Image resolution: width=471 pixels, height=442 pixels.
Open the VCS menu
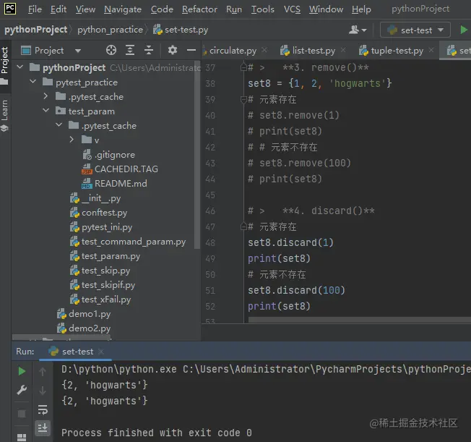292,9
